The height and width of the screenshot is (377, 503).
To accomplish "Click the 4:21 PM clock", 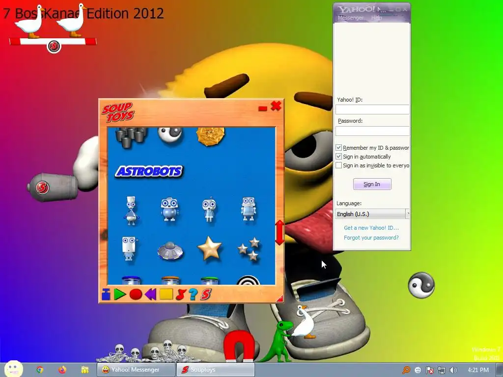I will tap(478, 370).
